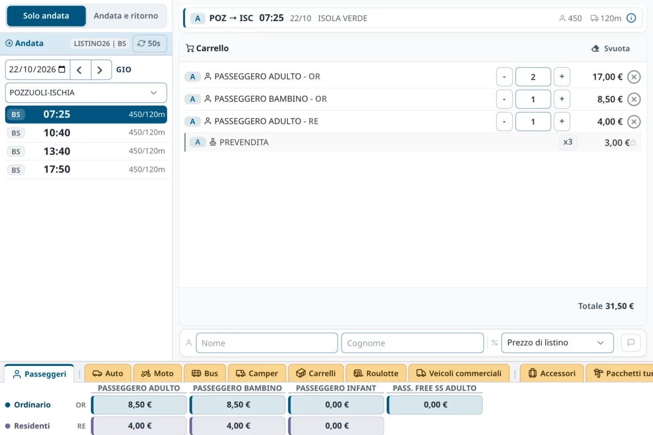
Task: Go to next day arrow
Action: coord(101,70)
